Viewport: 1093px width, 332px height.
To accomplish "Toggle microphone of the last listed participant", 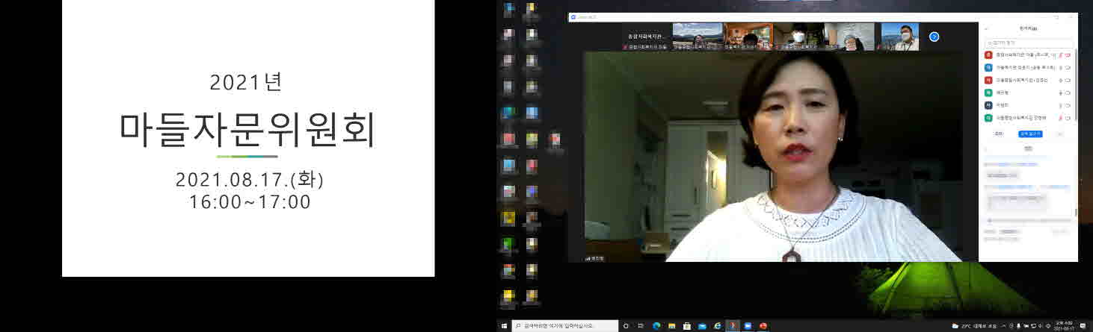I will [x=1060, y=118].
